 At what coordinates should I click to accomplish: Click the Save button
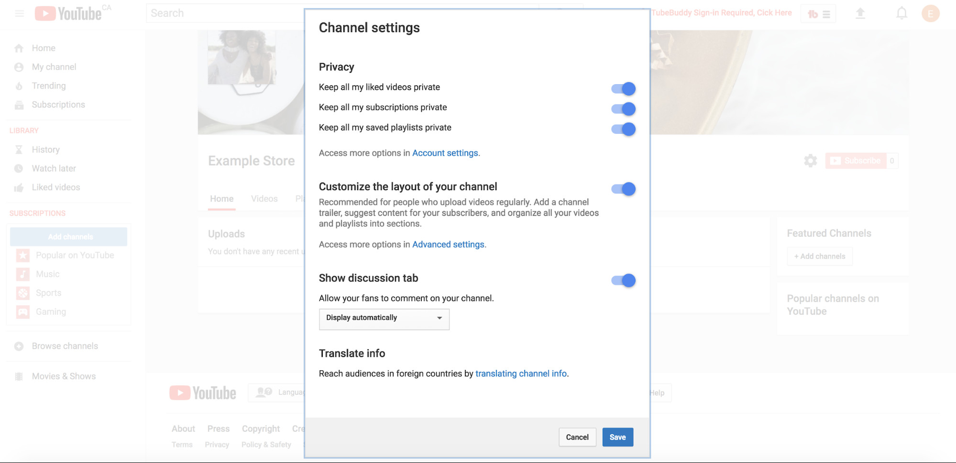617,437
